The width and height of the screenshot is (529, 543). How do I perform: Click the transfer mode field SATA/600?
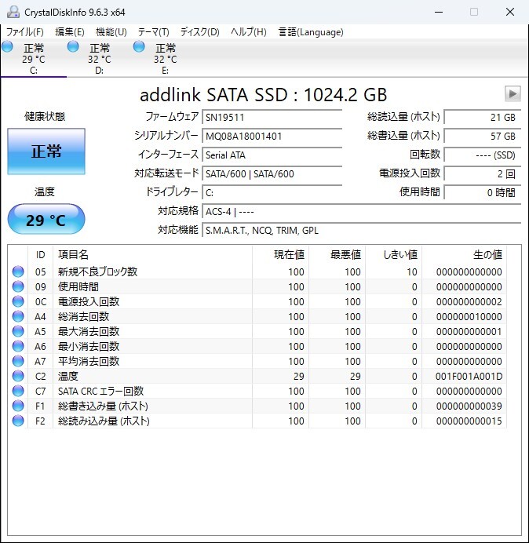point(272,173)
